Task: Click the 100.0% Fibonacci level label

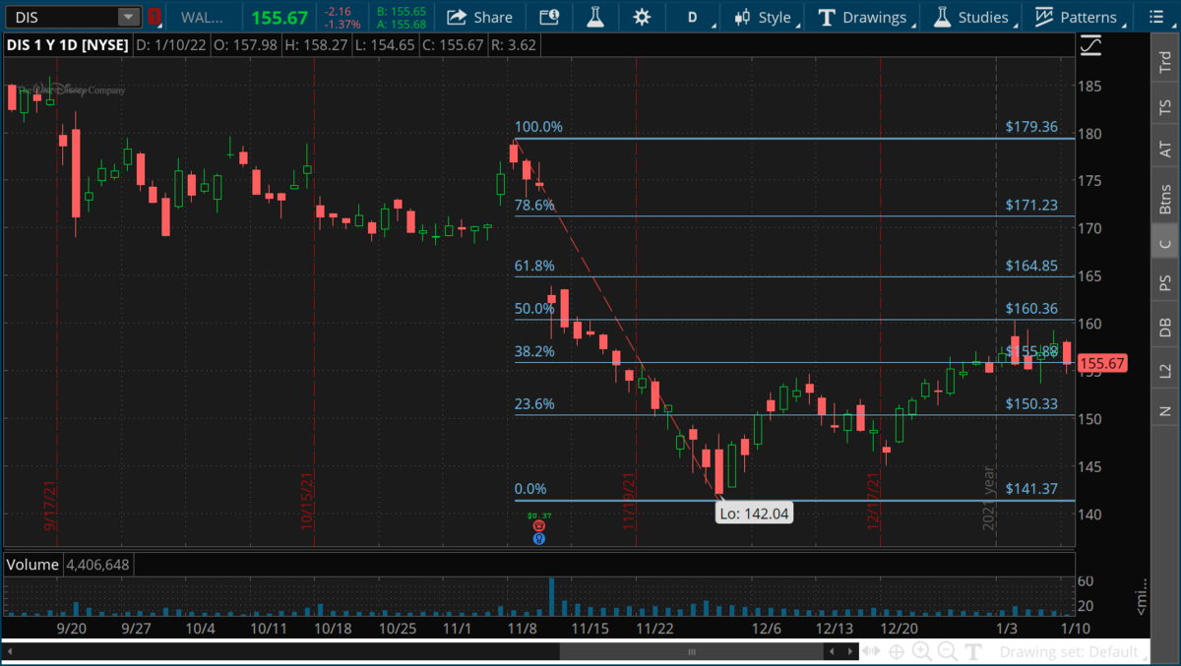Action: [x=538, y=127]
